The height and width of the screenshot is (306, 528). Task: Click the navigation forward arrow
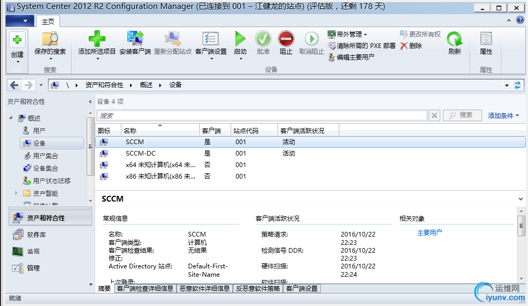tap(29, 85)
